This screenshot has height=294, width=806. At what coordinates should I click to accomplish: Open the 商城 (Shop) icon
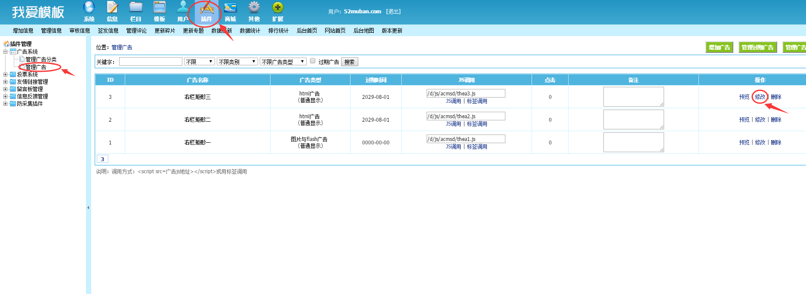pos(231,7)
